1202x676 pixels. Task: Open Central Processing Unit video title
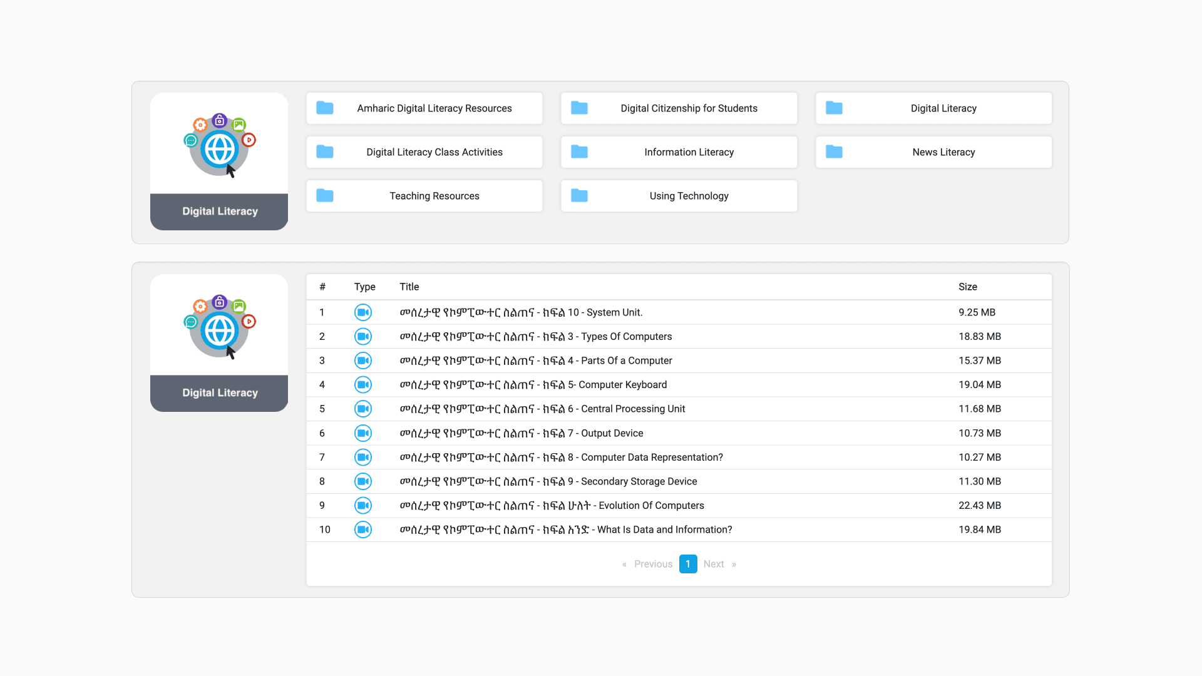coord(542,409)
